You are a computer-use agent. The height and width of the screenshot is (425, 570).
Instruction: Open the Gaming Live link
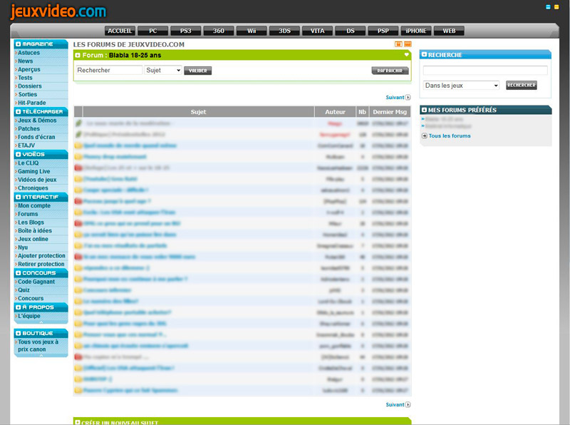[x=34, y=171]
